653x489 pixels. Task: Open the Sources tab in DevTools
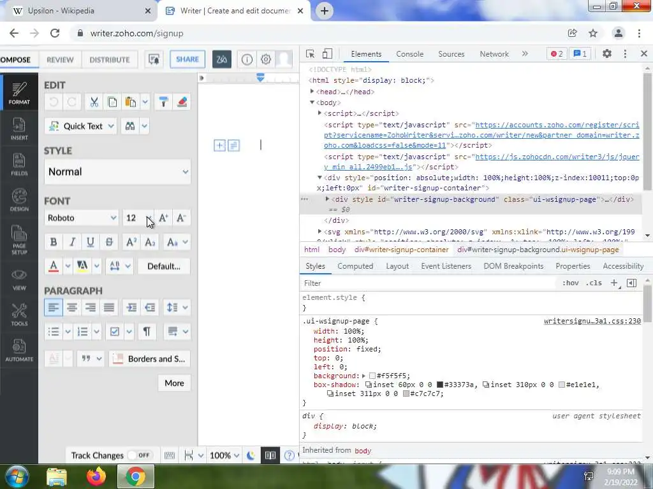451,53
